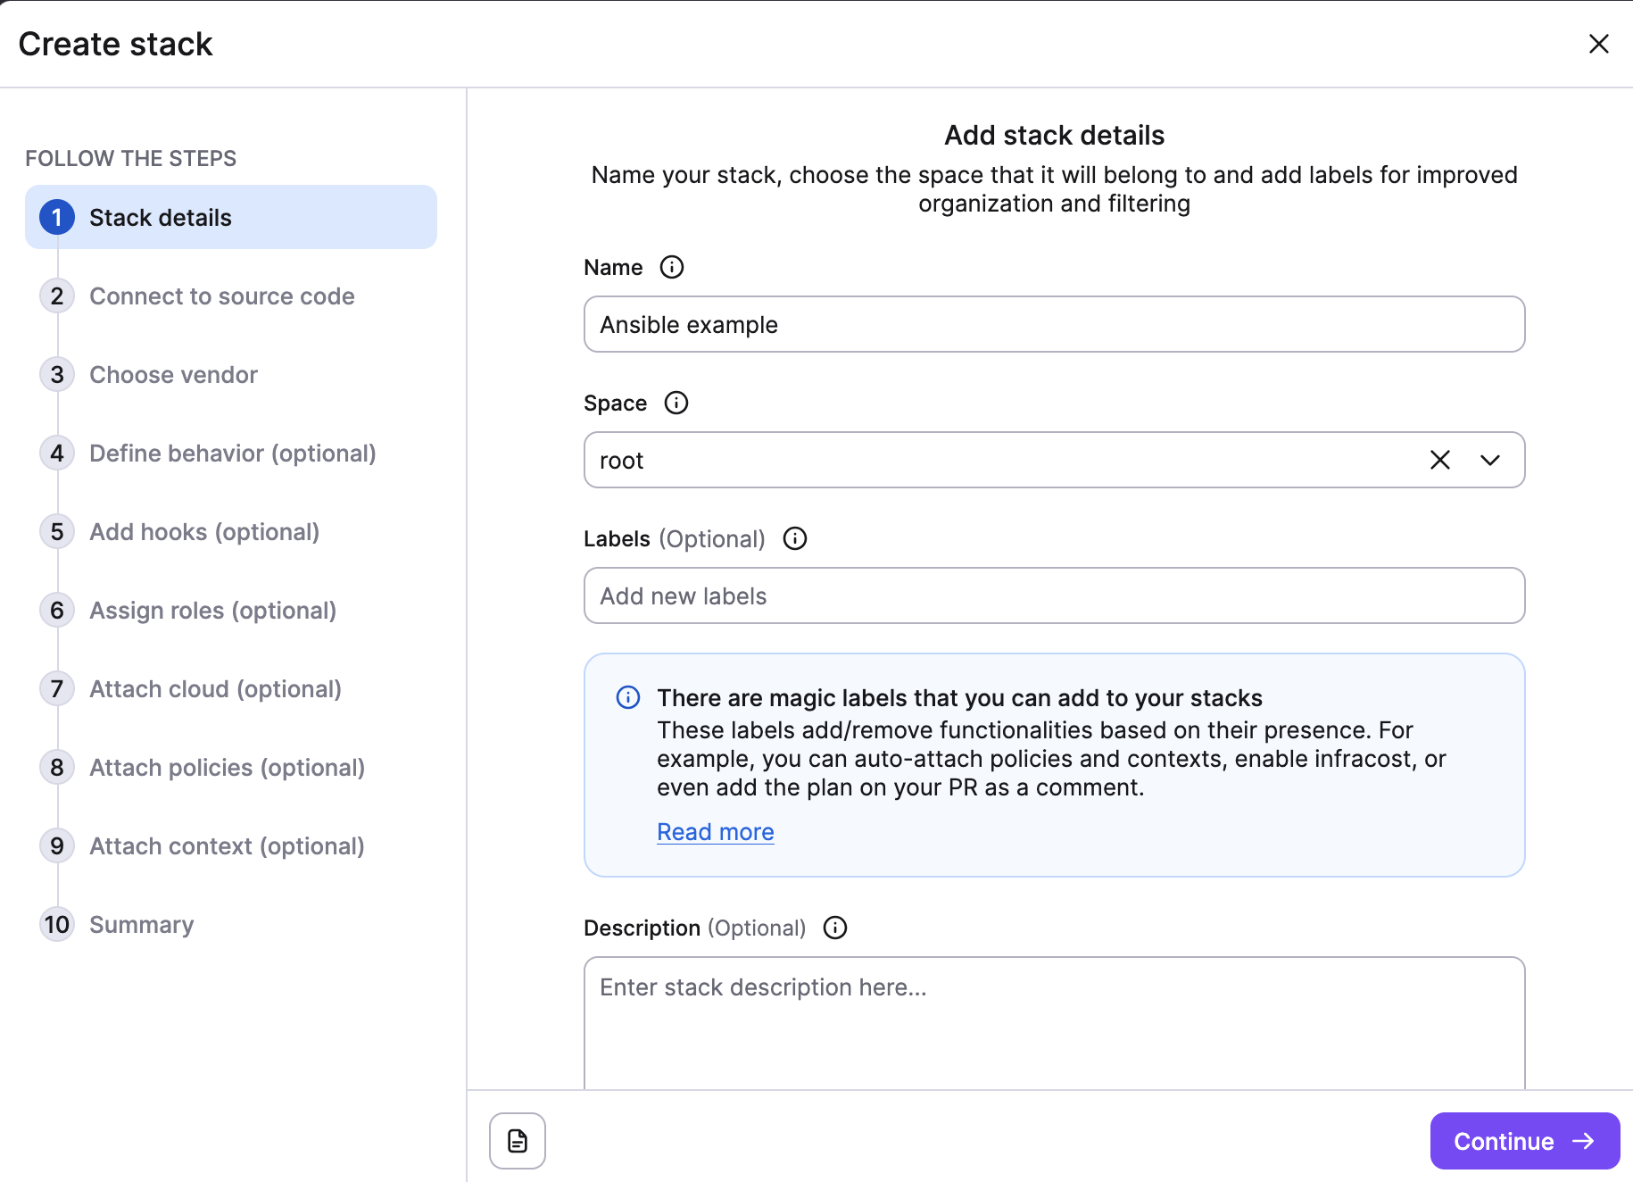
Task: Click the Continue button
Action: (x=1525, y=1141)
